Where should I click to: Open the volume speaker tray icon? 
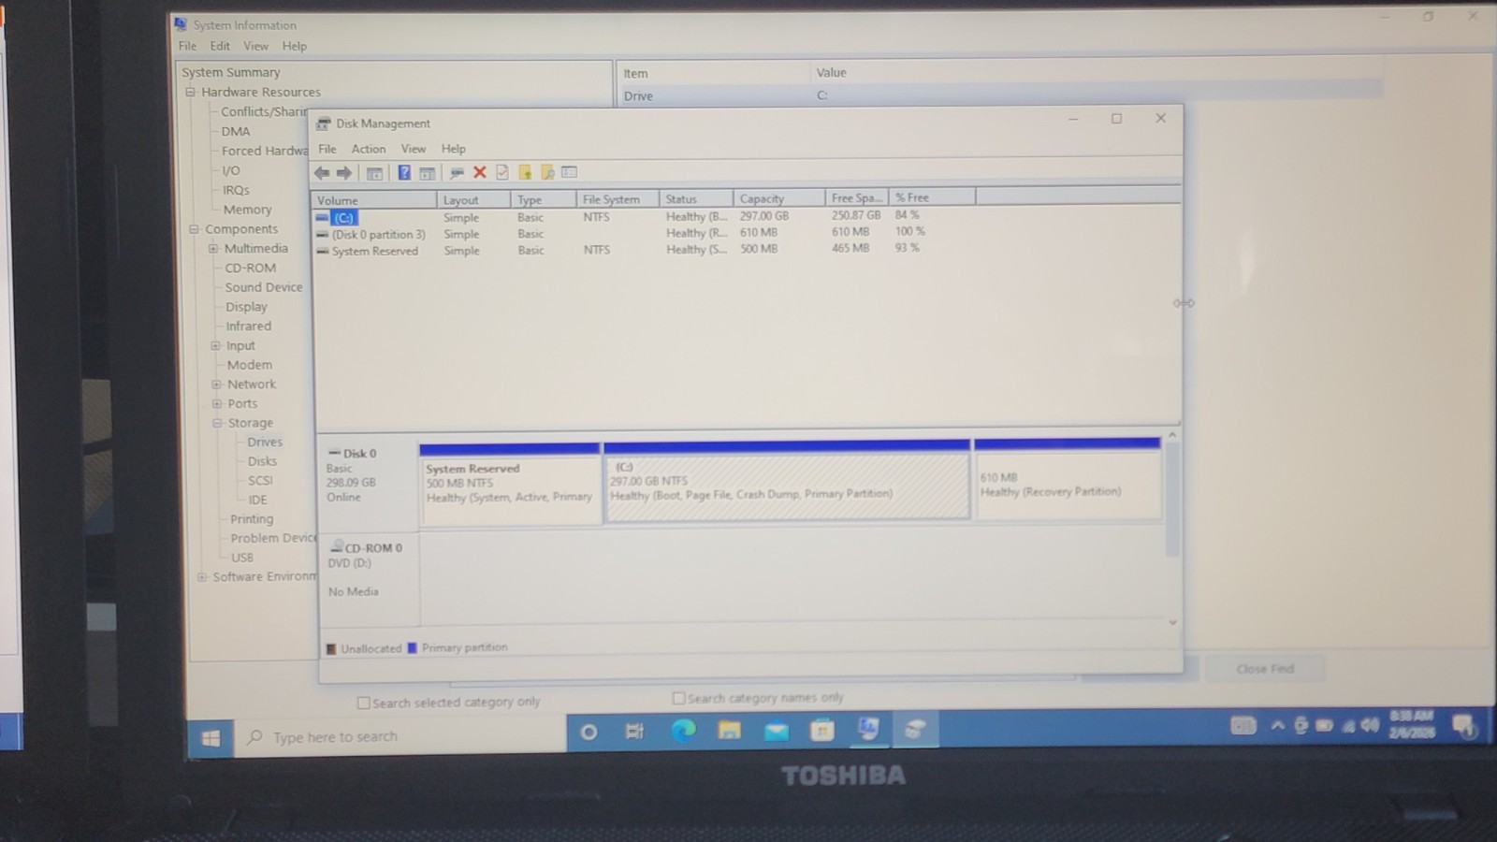click(1370, 725)
